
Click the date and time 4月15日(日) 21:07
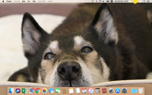121,1
